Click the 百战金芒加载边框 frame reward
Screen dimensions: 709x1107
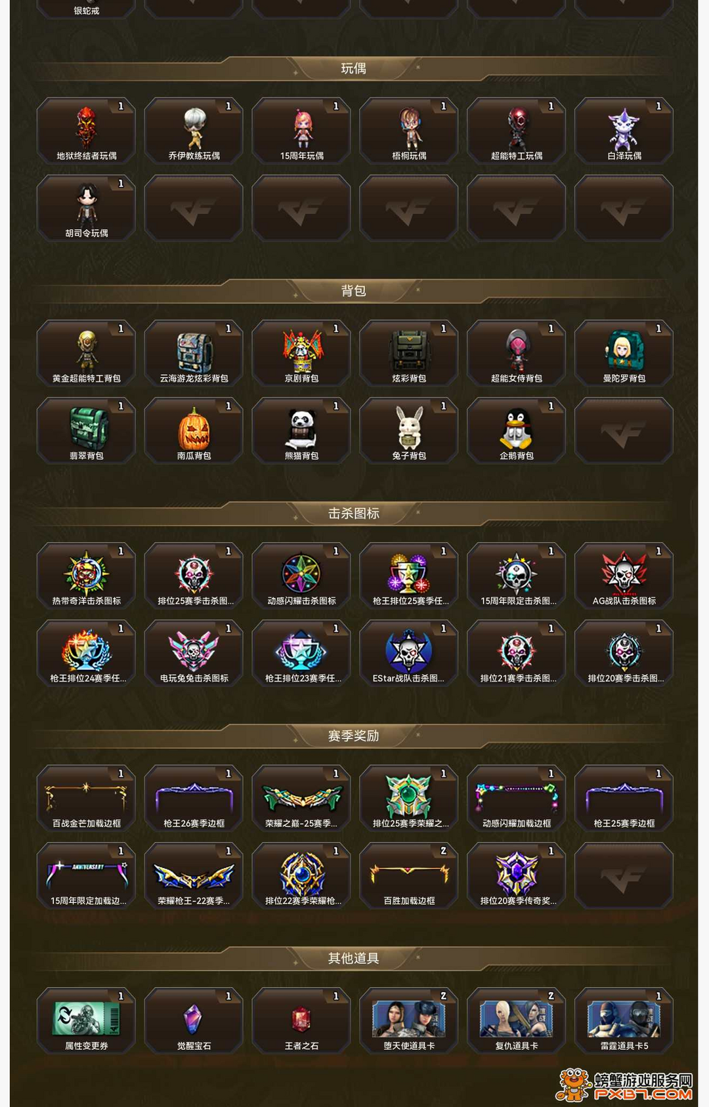[86, 798]
